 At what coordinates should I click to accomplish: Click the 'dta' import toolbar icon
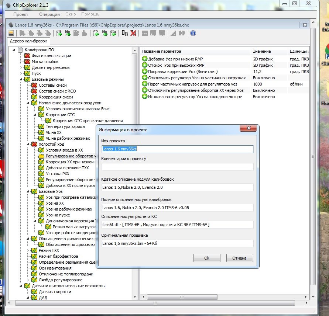point(113,33)
